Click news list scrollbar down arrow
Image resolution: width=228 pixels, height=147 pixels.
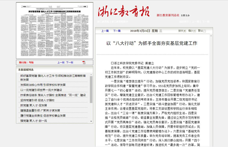(x=91, y=121)
